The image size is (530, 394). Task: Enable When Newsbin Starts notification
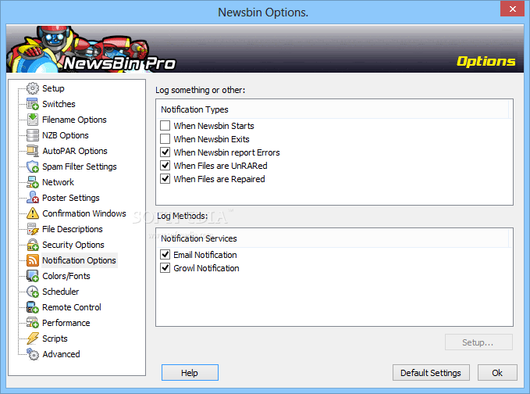pos(165,126)
